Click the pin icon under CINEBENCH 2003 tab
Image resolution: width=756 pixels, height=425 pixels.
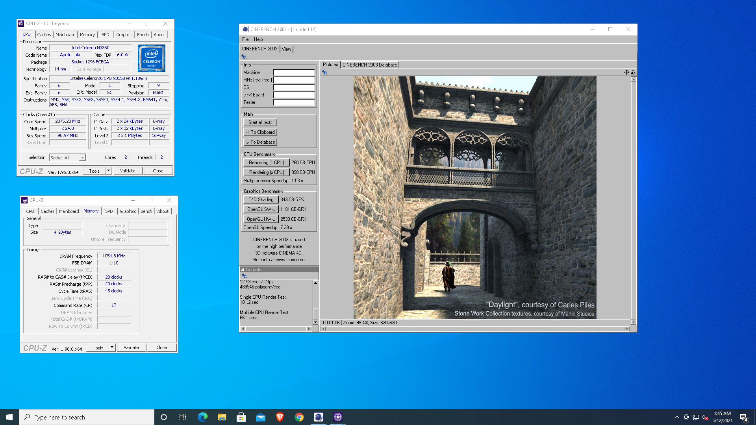click(x=244, y=57)
